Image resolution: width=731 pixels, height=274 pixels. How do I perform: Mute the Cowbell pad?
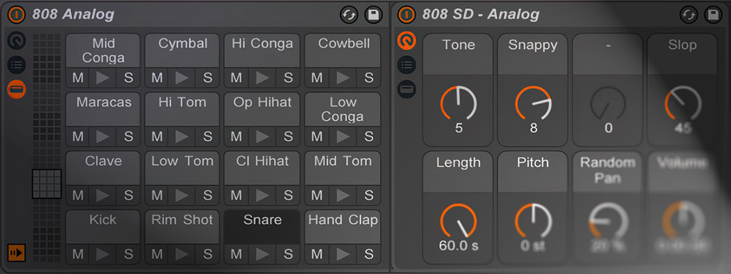[x=317, y=78]
